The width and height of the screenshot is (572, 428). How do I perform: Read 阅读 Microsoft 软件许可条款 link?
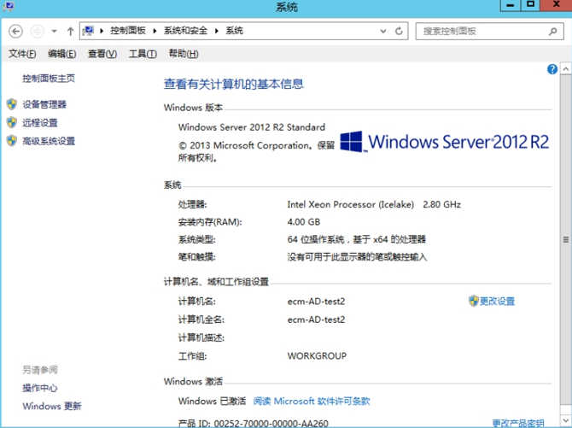(312, 401)
